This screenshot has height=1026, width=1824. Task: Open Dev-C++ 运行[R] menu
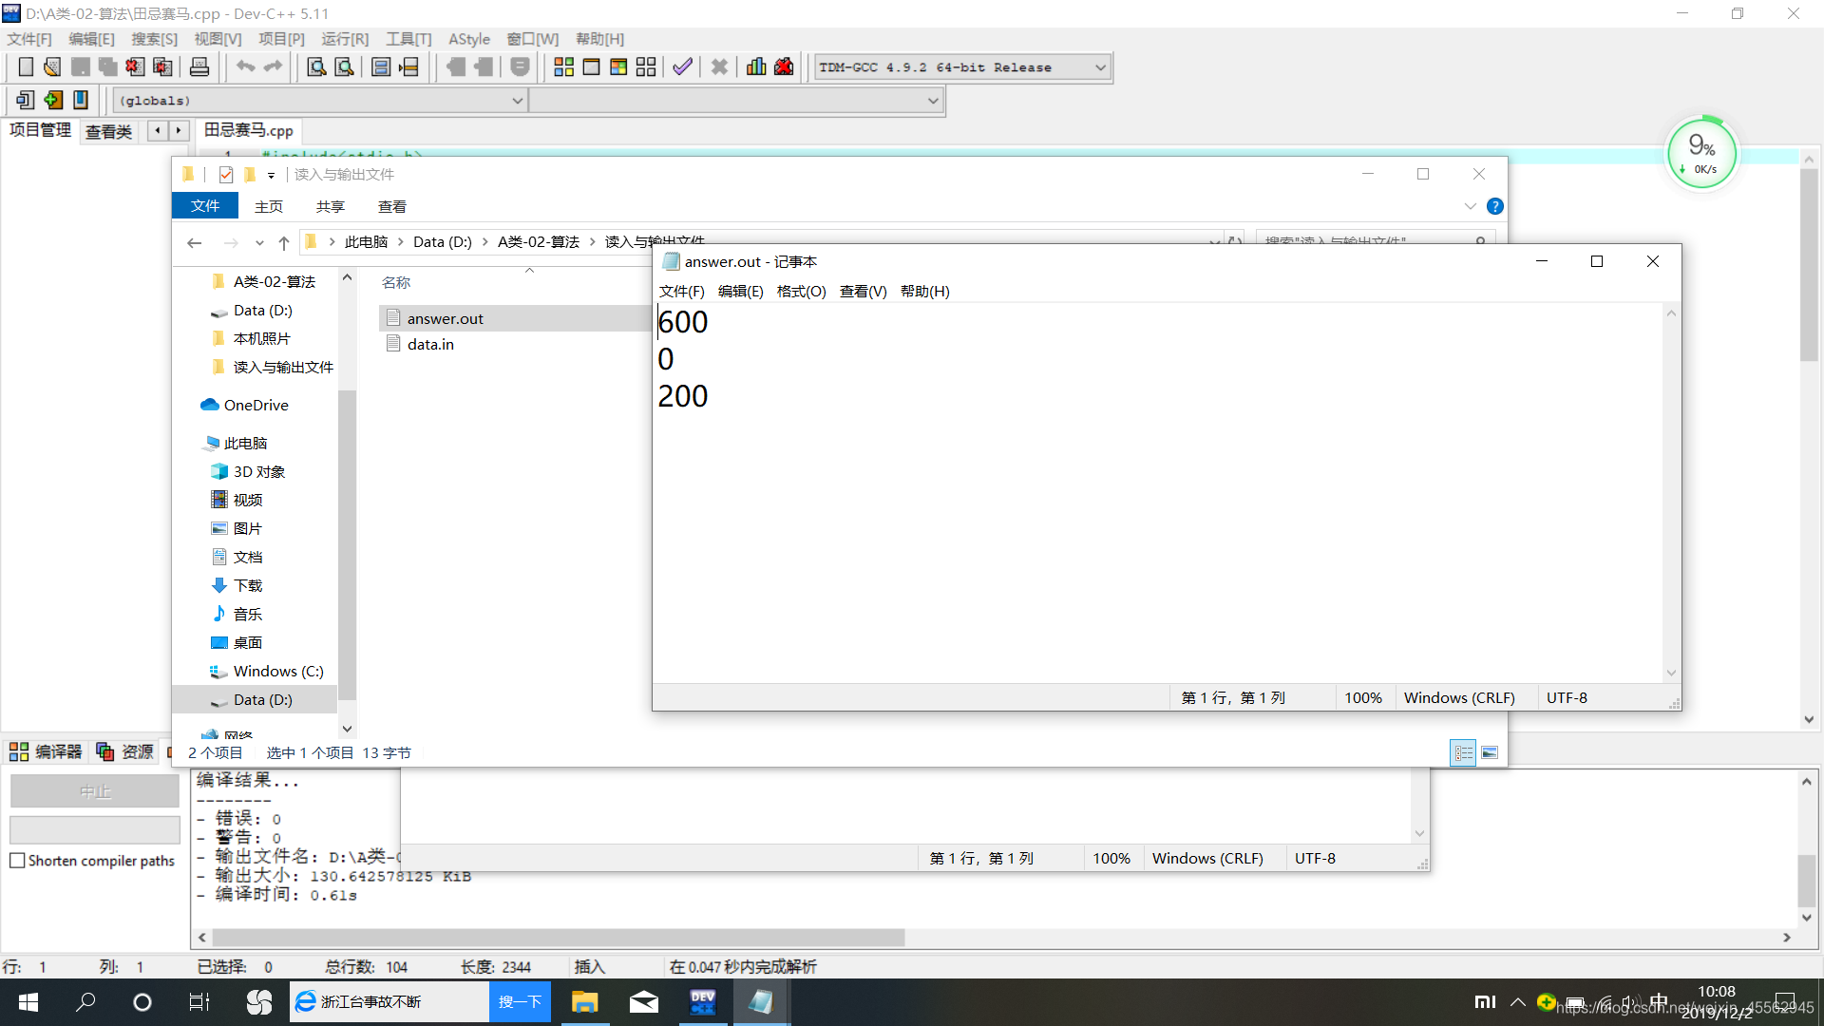coord(345,39)
